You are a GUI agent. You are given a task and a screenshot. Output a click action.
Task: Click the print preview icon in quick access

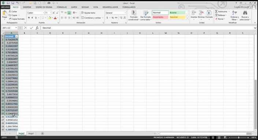(x=35, y=3)
